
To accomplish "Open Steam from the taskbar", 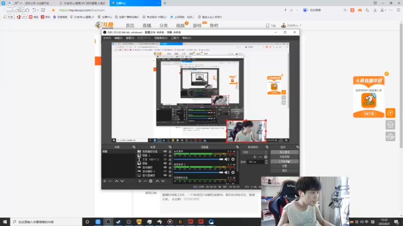I will [118, 222].
